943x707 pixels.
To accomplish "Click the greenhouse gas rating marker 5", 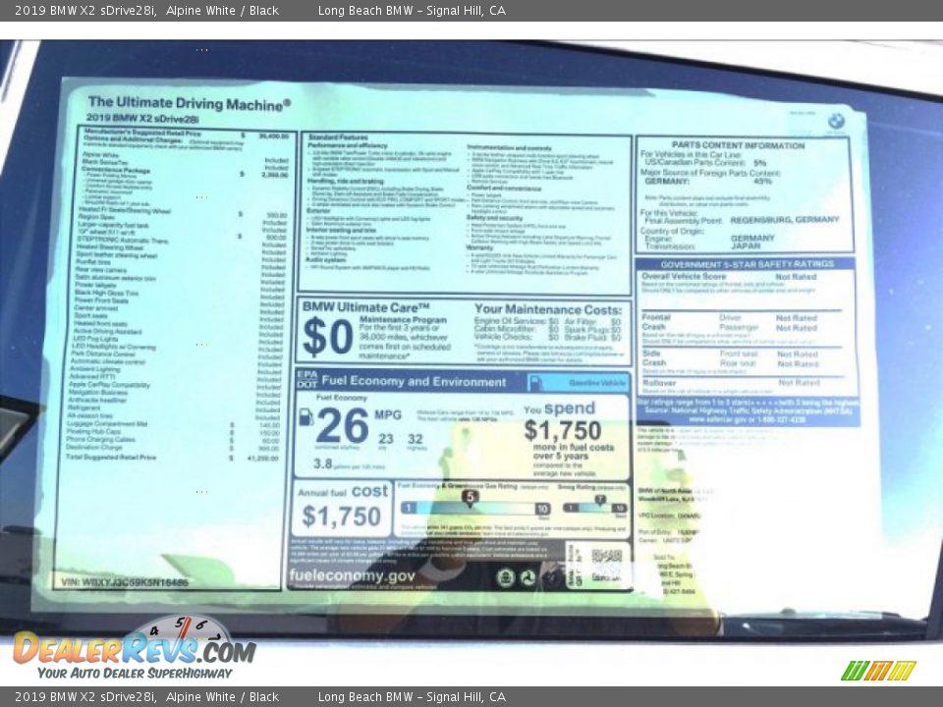I will point(471,498).
